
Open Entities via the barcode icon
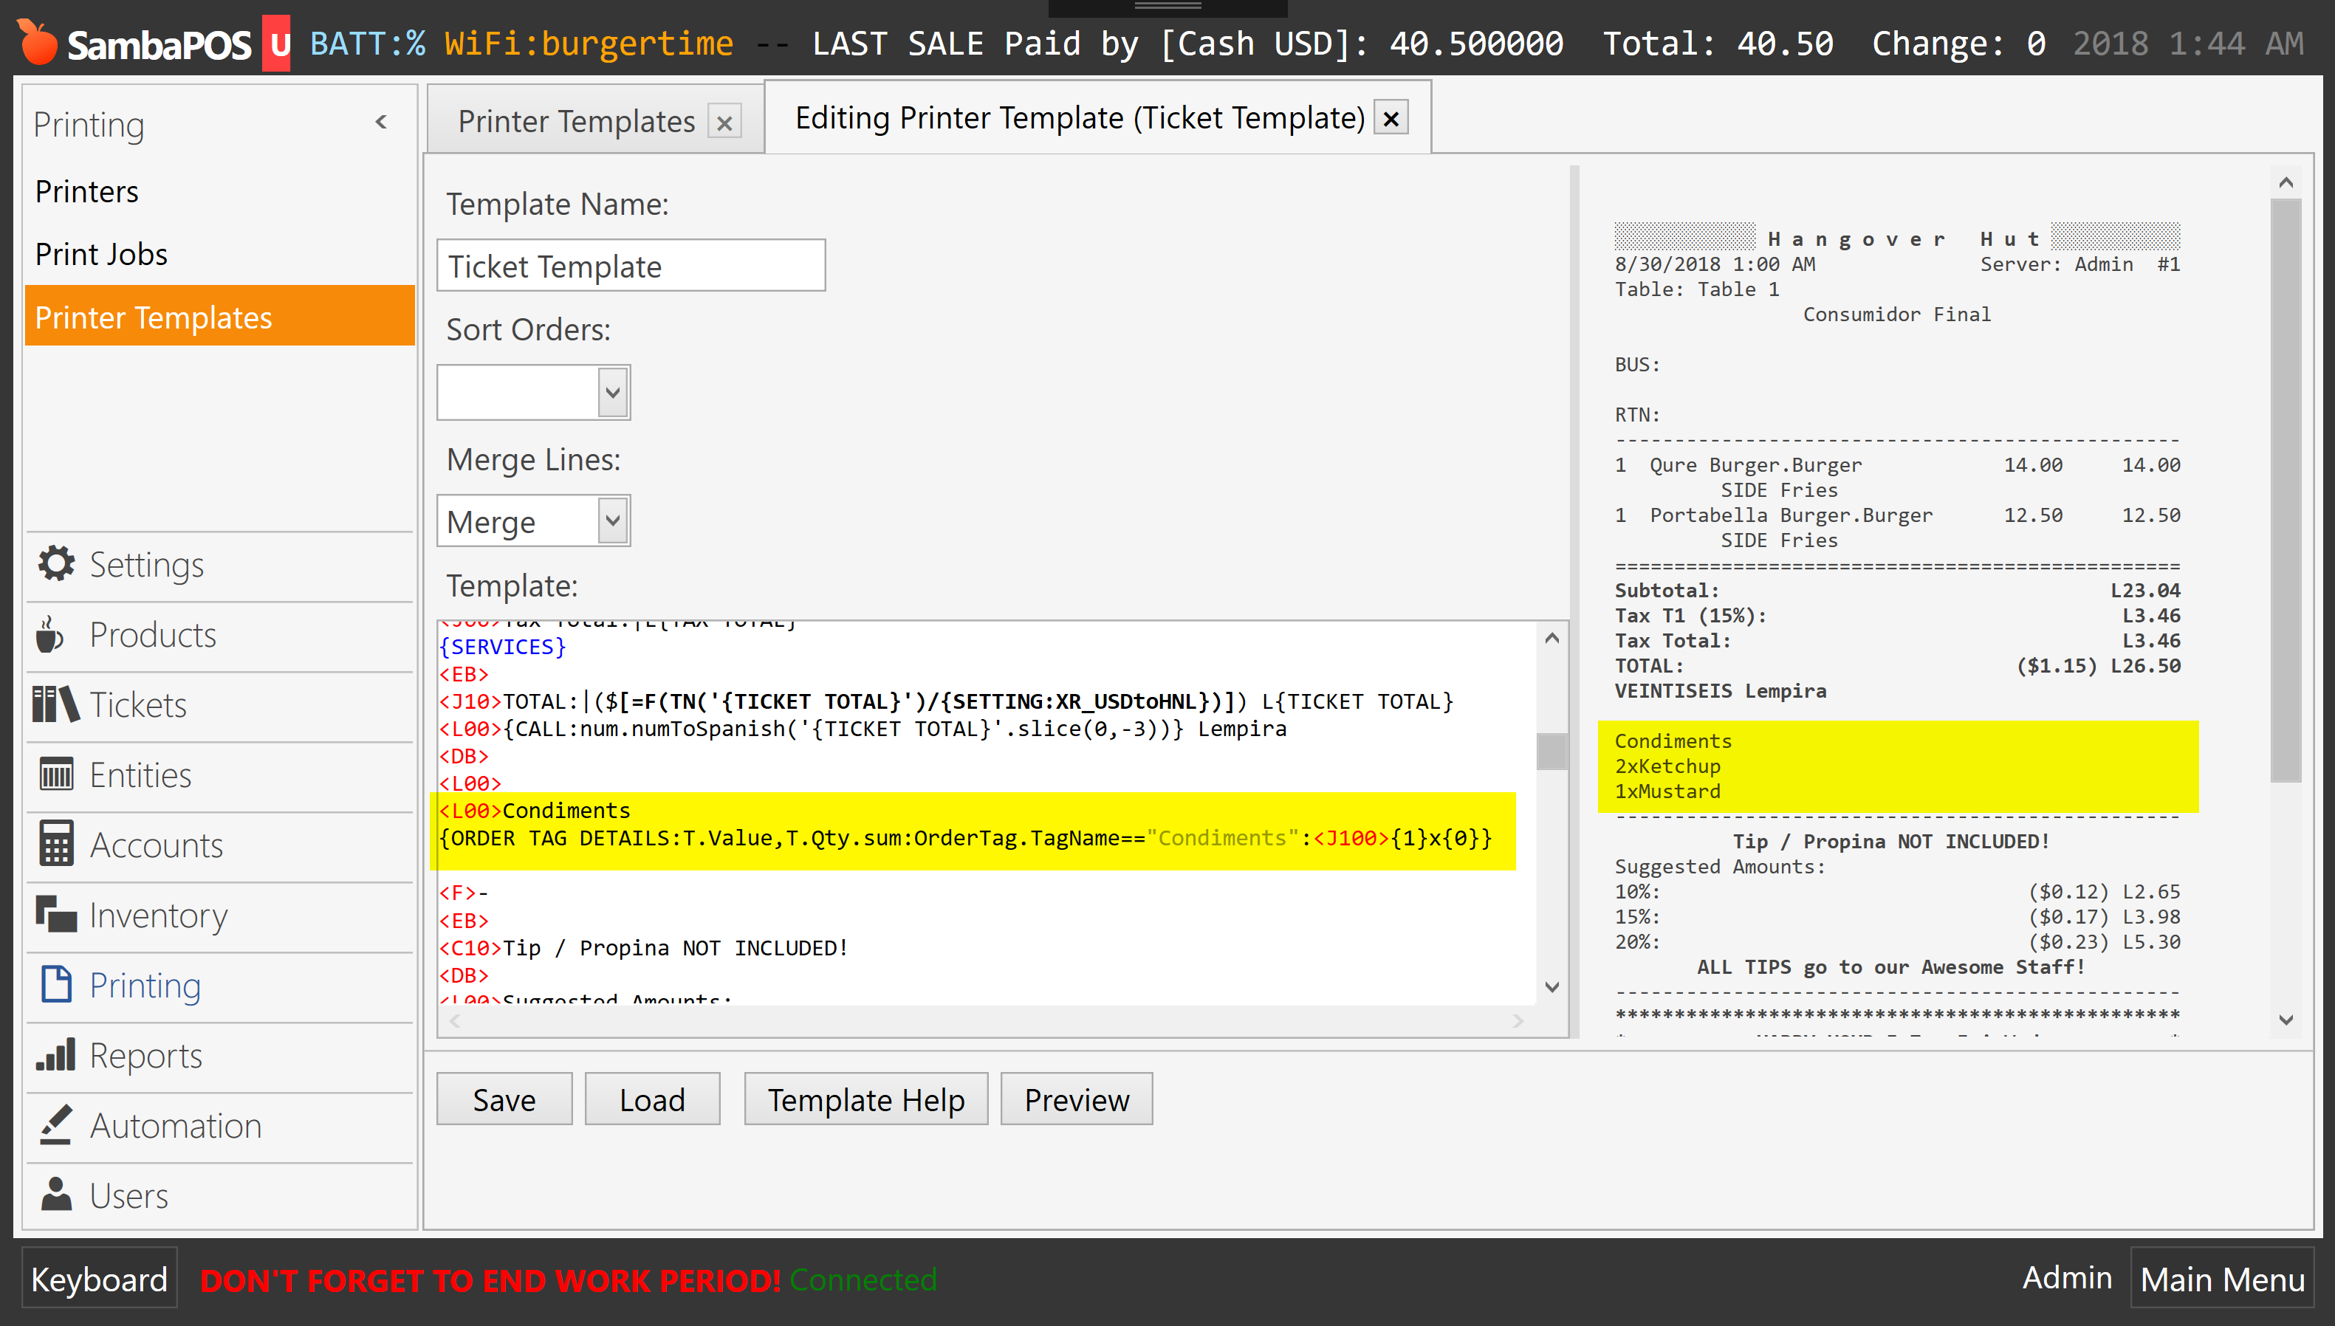pyautogui.click(x=56, y=774)
